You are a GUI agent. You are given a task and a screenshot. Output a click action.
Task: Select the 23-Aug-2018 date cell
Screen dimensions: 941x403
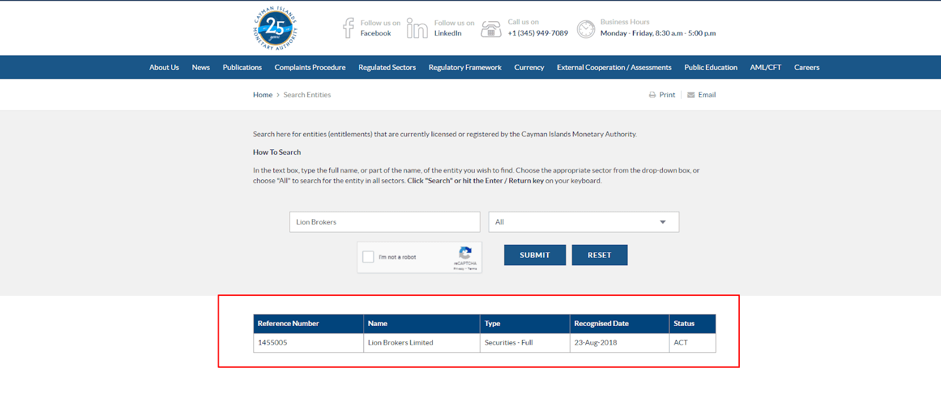620,343
